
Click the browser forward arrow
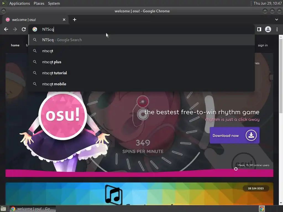pyautogui.click(x=15, y=29)
